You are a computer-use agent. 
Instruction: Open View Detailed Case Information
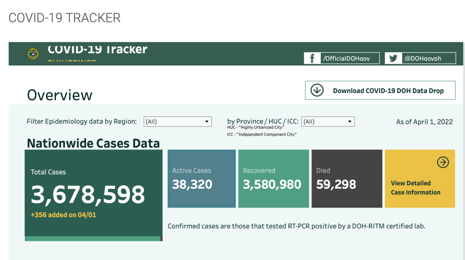coord(415,188)
